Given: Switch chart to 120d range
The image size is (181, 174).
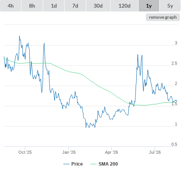Looking at the screenshot, I should (124, 6).
